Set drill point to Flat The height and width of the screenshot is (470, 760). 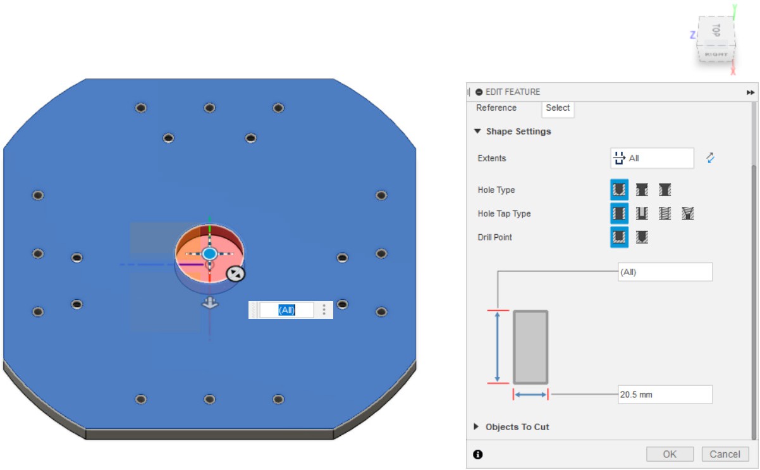pos(620,237)
